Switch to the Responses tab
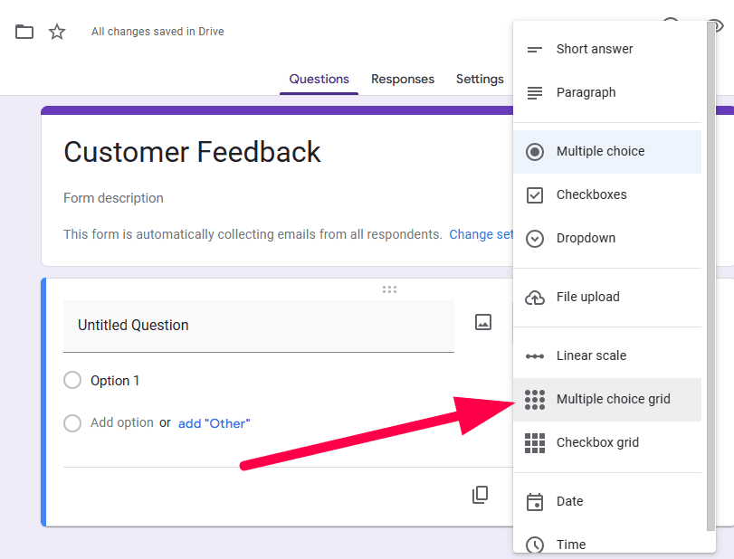This screenshot has width=734, height=559. (x=402, y=79)
